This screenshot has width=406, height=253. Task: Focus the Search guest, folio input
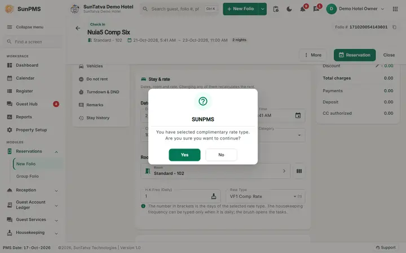(x=175, y=9)
